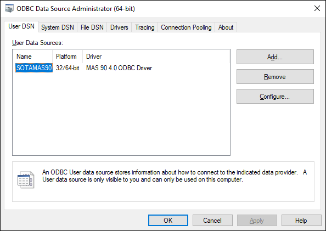This screenshot has height=231, width=326.
Task: Open the Tracing tab
Action: pyautogui.click(x=145, y=27)
